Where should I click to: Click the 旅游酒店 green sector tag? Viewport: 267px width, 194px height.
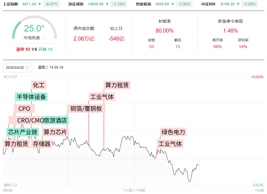(x=55, y=120)
